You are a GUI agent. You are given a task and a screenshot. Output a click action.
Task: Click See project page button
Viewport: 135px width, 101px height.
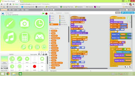coord(128,13)
